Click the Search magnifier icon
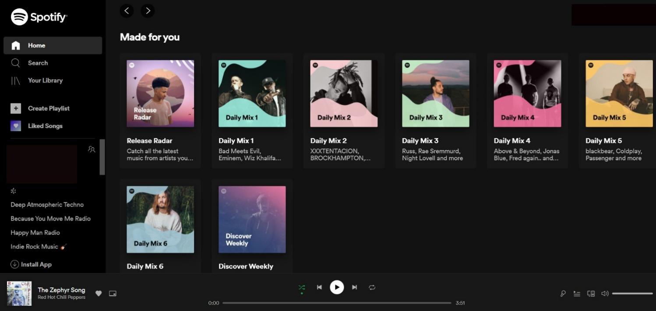This screenshot has width=656, height=311. [x=16, y=63]
